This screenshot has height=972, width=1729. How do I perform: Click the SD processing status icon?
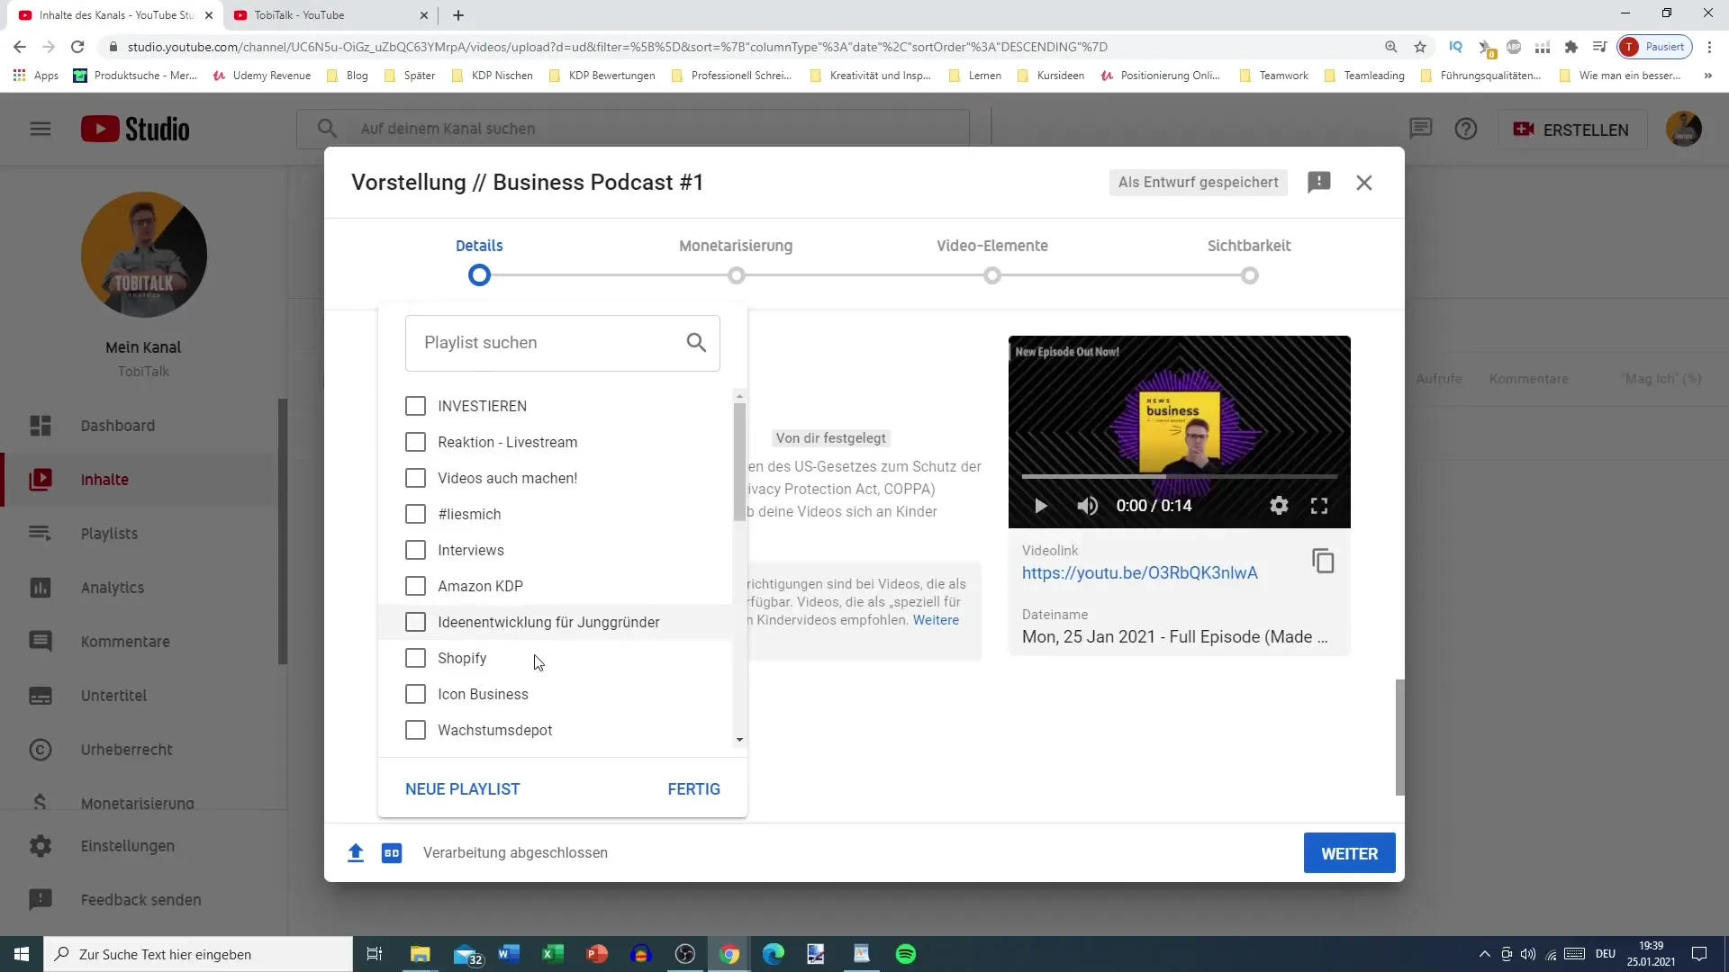coord(392,853)
